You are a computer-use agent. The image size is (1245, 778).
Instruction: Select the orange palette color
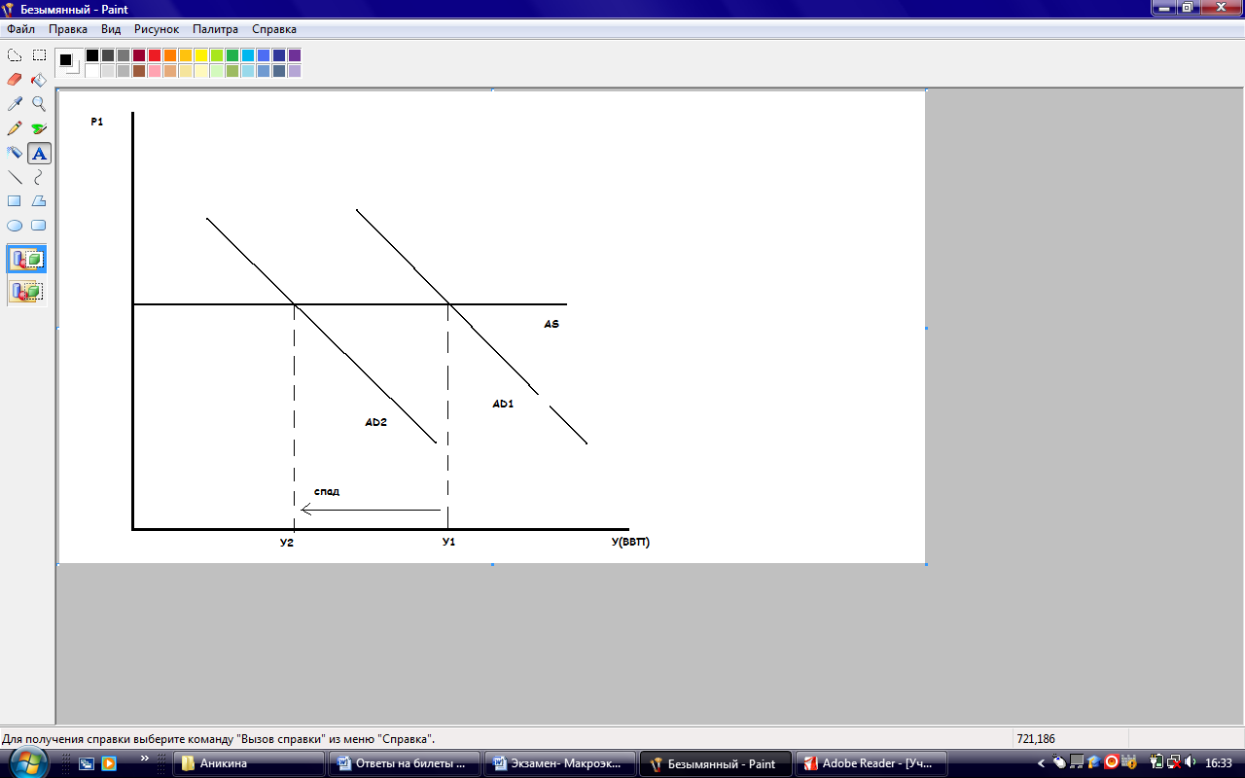click(x=170, y=55)
